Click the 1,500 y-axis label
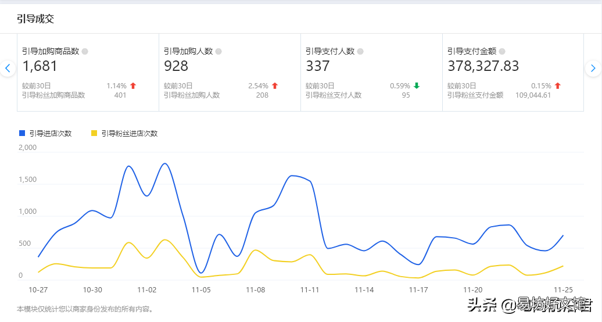The width and height of the screenshot is (602, 322). (28, 180)
